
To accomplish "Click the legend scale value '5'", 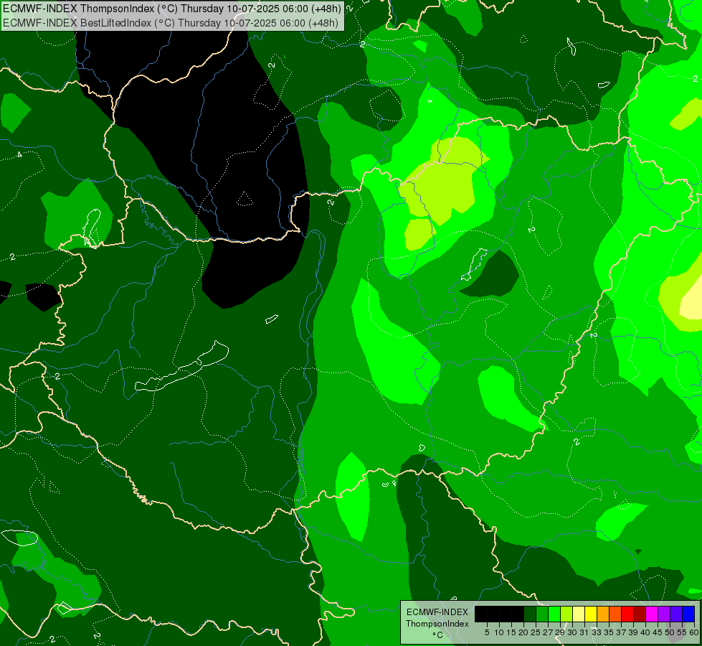I will tap(487, 632).
